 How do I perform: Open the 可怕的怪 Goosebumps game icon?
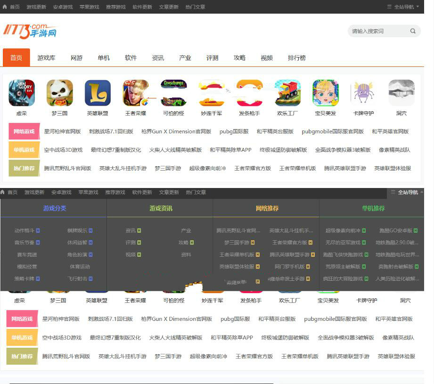(173, 93)
